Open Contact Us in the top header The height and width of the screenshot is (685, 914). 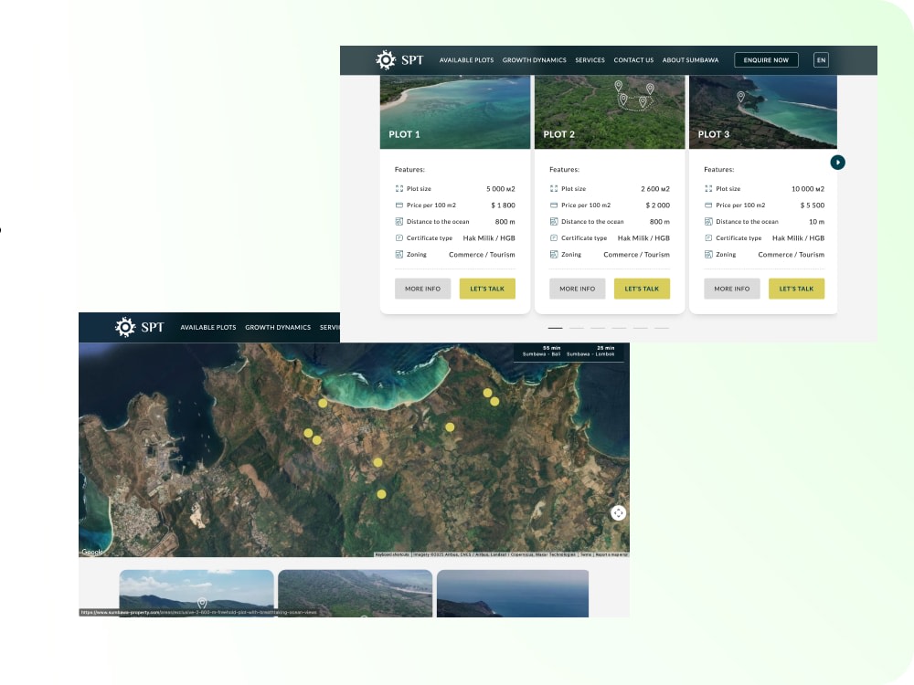point(633,60)
